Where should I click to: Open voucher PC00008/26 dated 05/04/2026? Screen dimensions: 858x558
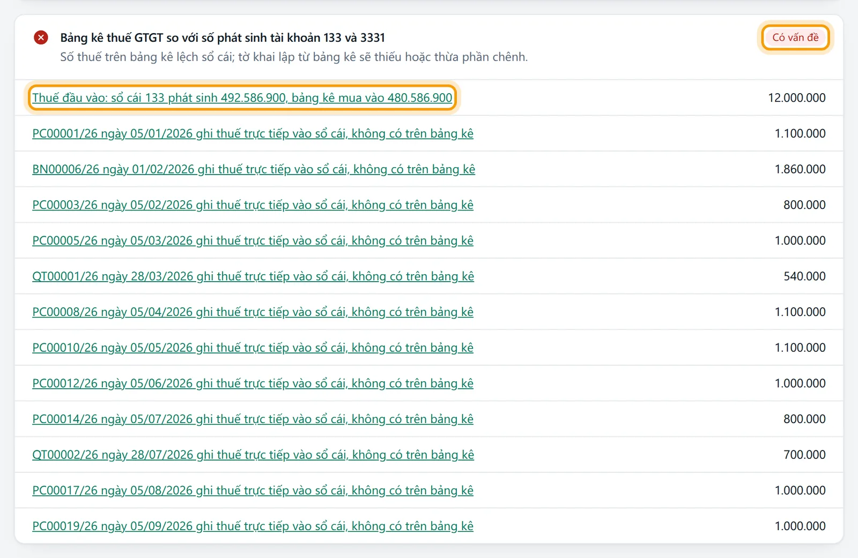point(253,312)
